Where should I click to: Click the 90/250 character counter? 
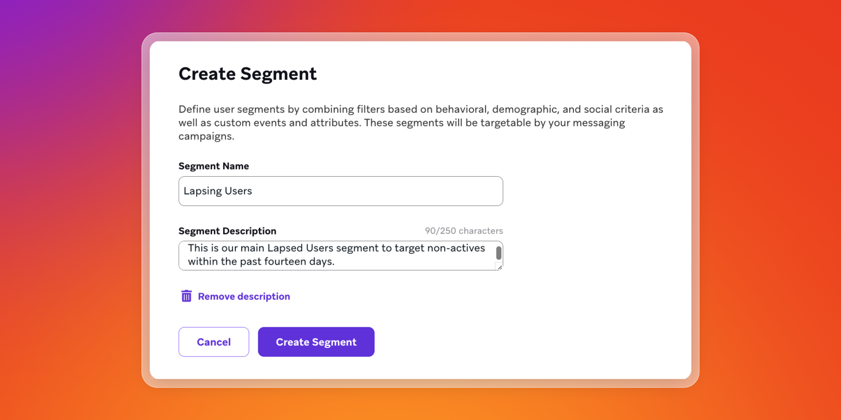pos(463,231)
